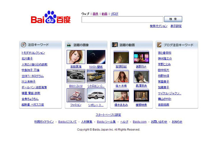Click the NASA 壁紙 caption link
The width and height of the screenshot is (219, 143).
96,67
